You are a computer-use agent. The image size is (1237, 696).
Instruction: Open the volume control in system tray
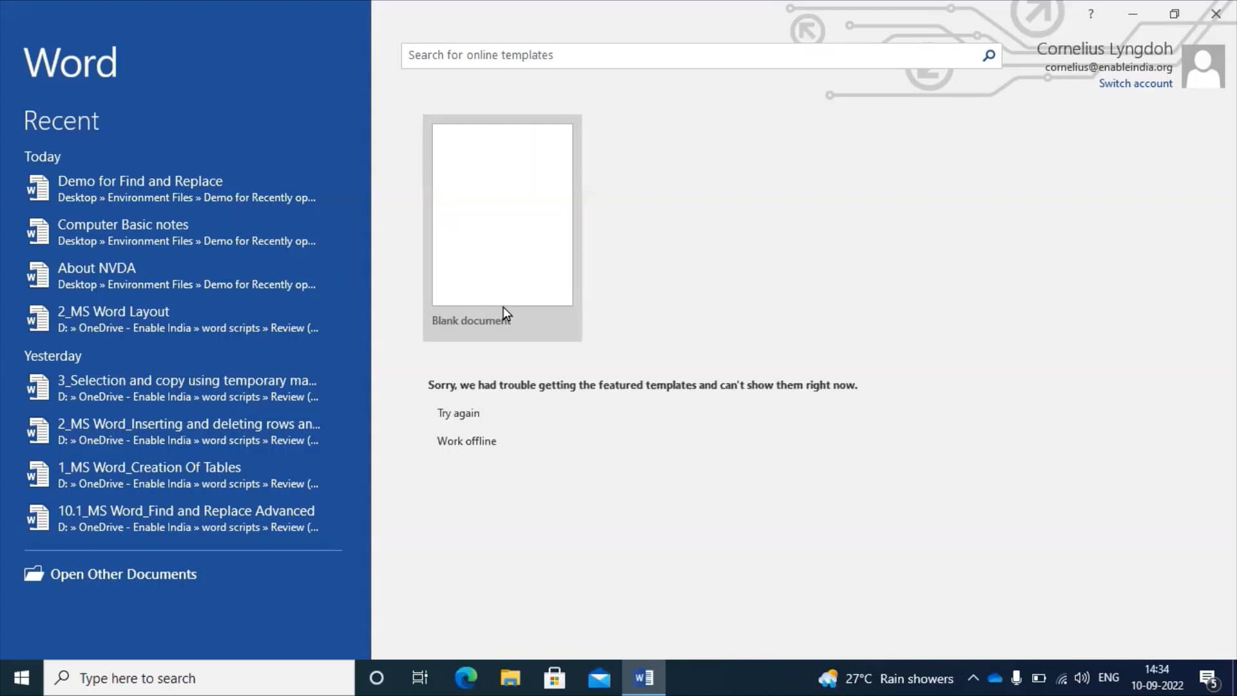pyautogui.click(x=1082, y=678)
